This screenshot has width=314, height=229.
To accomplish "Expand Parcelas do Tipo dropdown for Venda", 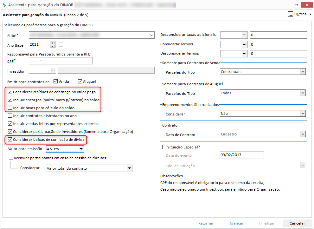I will point(303,72).
